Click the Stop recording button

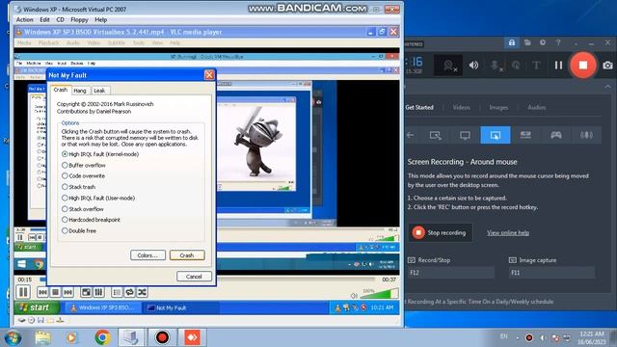(440, 232)
